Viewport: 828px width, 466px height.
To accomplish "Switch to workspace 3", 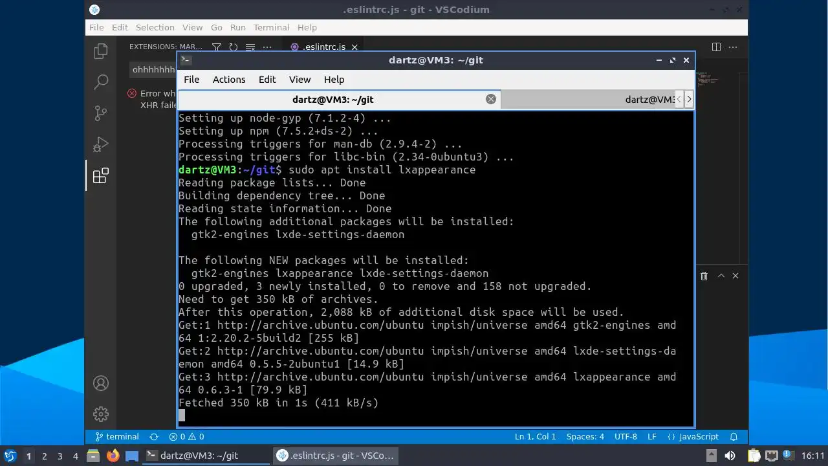I will [60, 456].
